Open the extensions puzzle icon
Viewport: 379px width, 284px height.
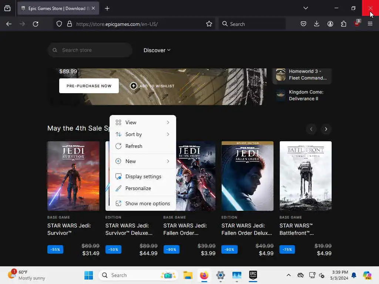tap(343, 24)
